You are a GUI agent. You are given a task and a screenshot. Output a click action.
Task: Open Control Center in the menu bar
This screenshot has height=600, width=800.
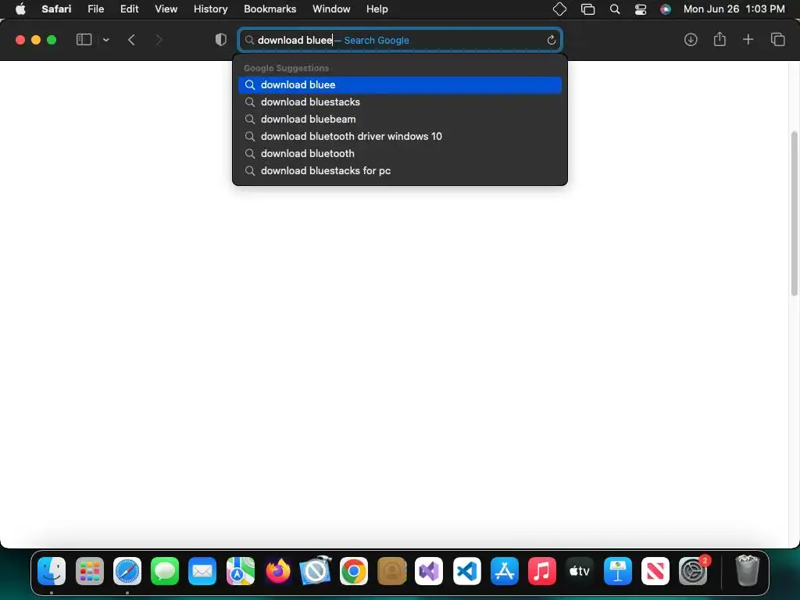click(x=641, y=9)
